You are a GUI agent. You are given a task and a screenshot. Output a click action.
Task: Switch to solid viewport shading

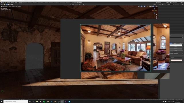click(151, 6)
